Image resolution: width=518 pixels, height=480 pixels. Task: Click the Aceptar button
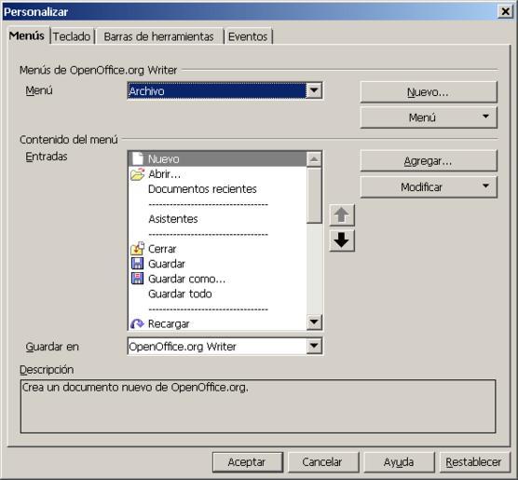(248, 461)
